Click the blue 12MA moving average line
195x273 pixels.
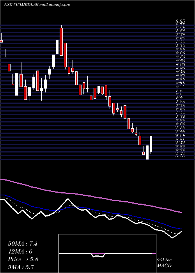(90, 209)
